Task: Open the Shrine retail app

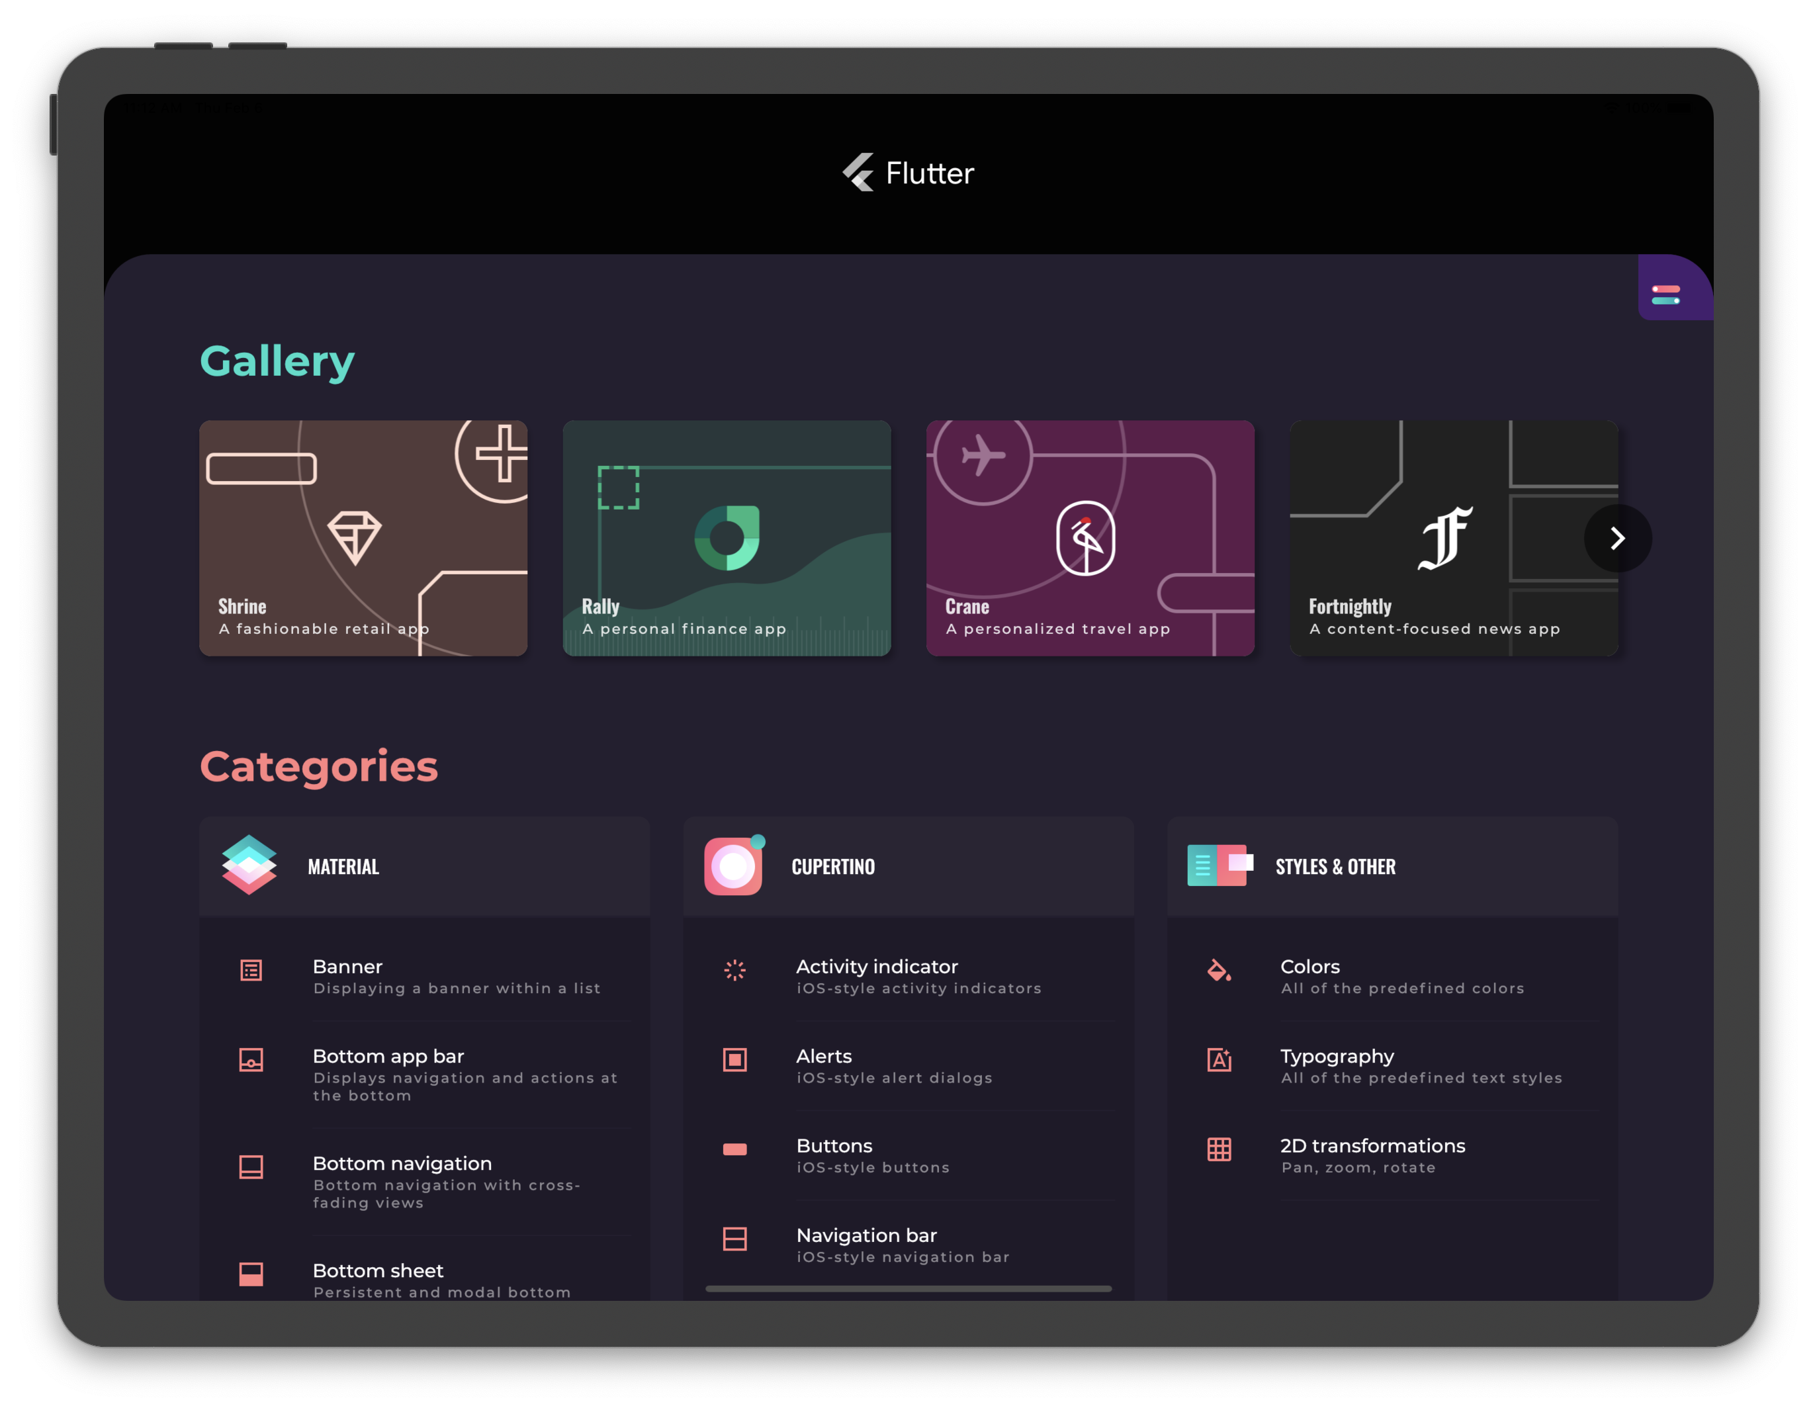Action: click(365, 537)
